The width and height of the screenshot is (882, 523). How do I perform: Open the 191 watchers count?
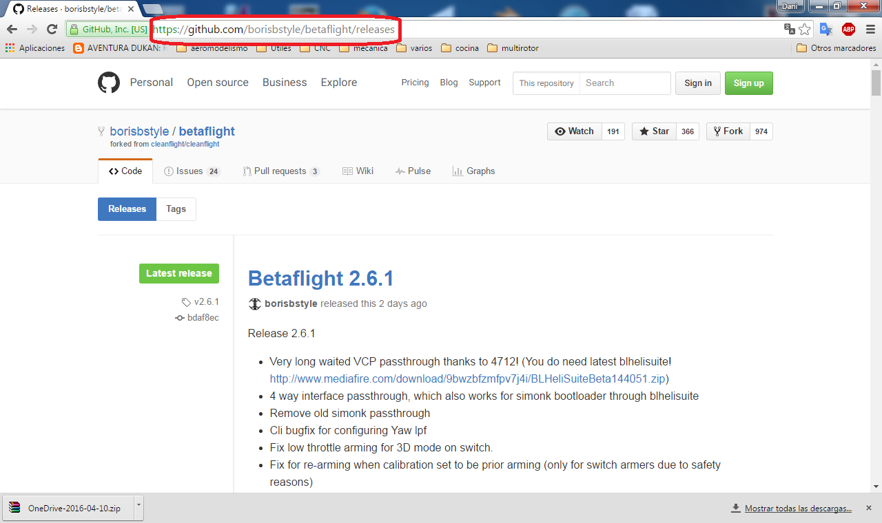(613, 131)
